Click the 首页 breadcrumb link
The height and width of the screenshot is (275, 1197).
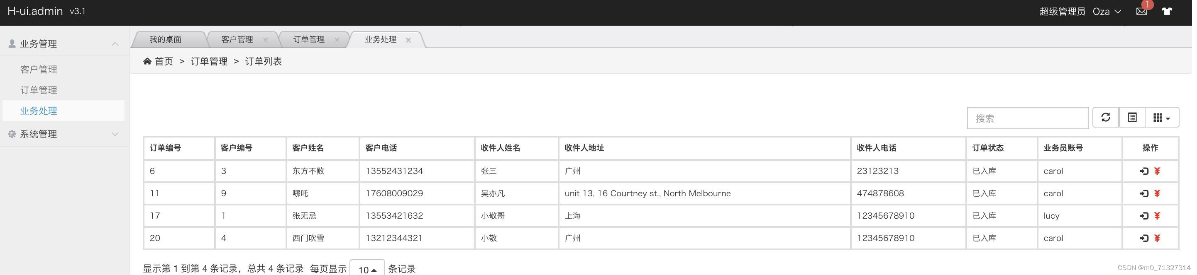coord(164,61)
